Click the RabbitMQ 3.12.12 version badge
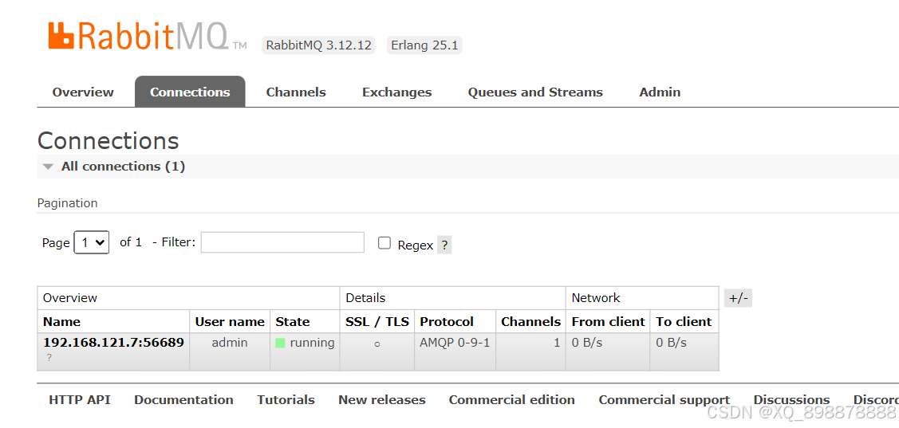 click(318, 45)
